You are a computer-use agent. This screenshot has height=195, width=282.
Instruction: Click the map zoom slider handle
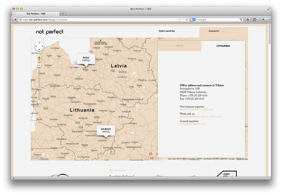click(x=39, y=88)
